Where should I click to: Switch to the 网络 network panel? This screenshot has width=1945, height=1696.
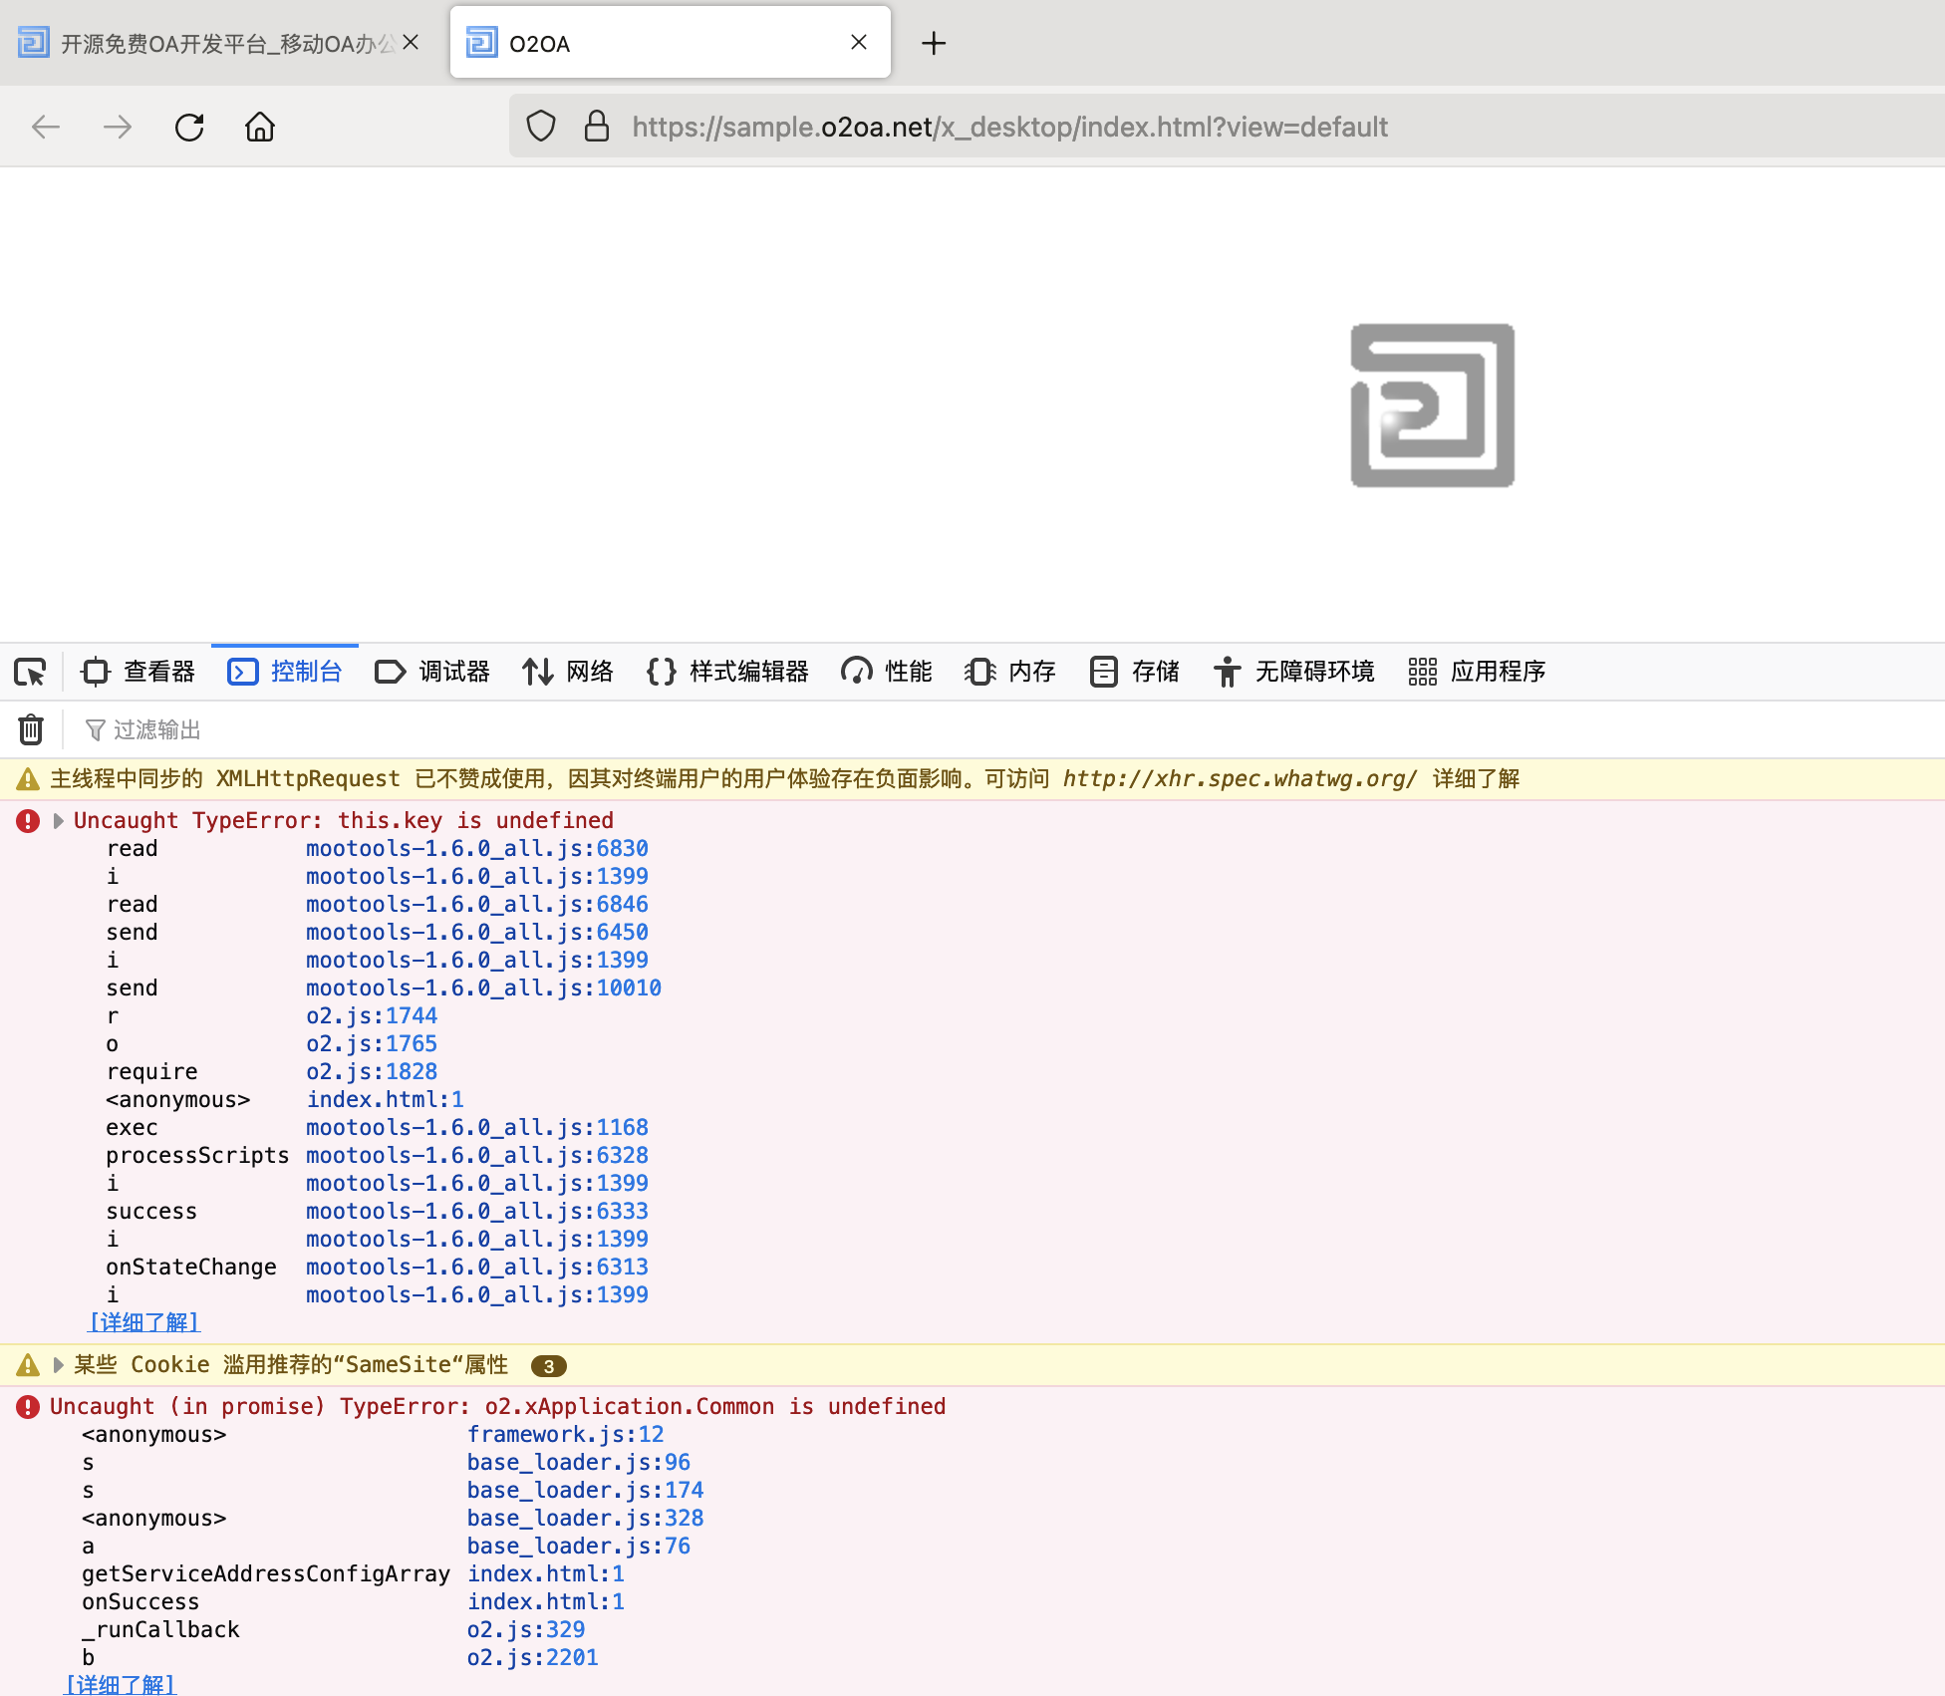pos(568,672)
